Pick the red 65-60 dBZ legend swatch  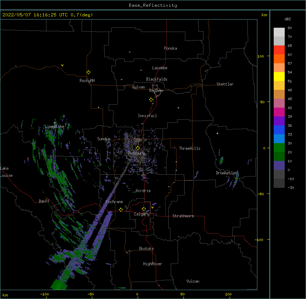click(279, 50)
